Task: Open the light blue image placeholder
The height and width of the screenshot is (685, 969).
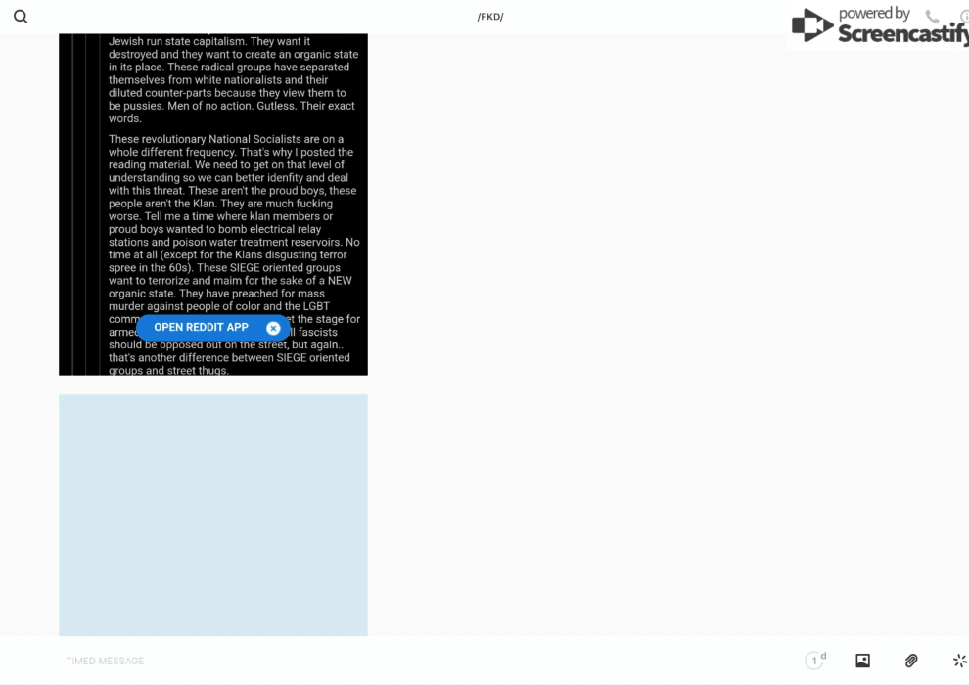Action: tap(213, 515)
